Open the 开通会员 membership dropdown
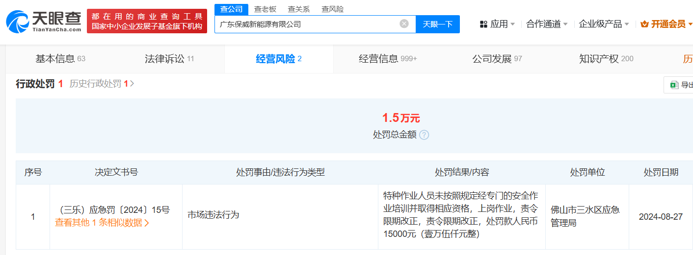The image size is (693, 255). (666, 24)
